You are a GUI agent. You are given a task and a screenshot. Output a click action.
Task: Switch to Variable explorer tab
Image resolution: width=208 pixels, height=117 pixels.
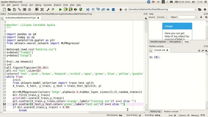(158, 42)
